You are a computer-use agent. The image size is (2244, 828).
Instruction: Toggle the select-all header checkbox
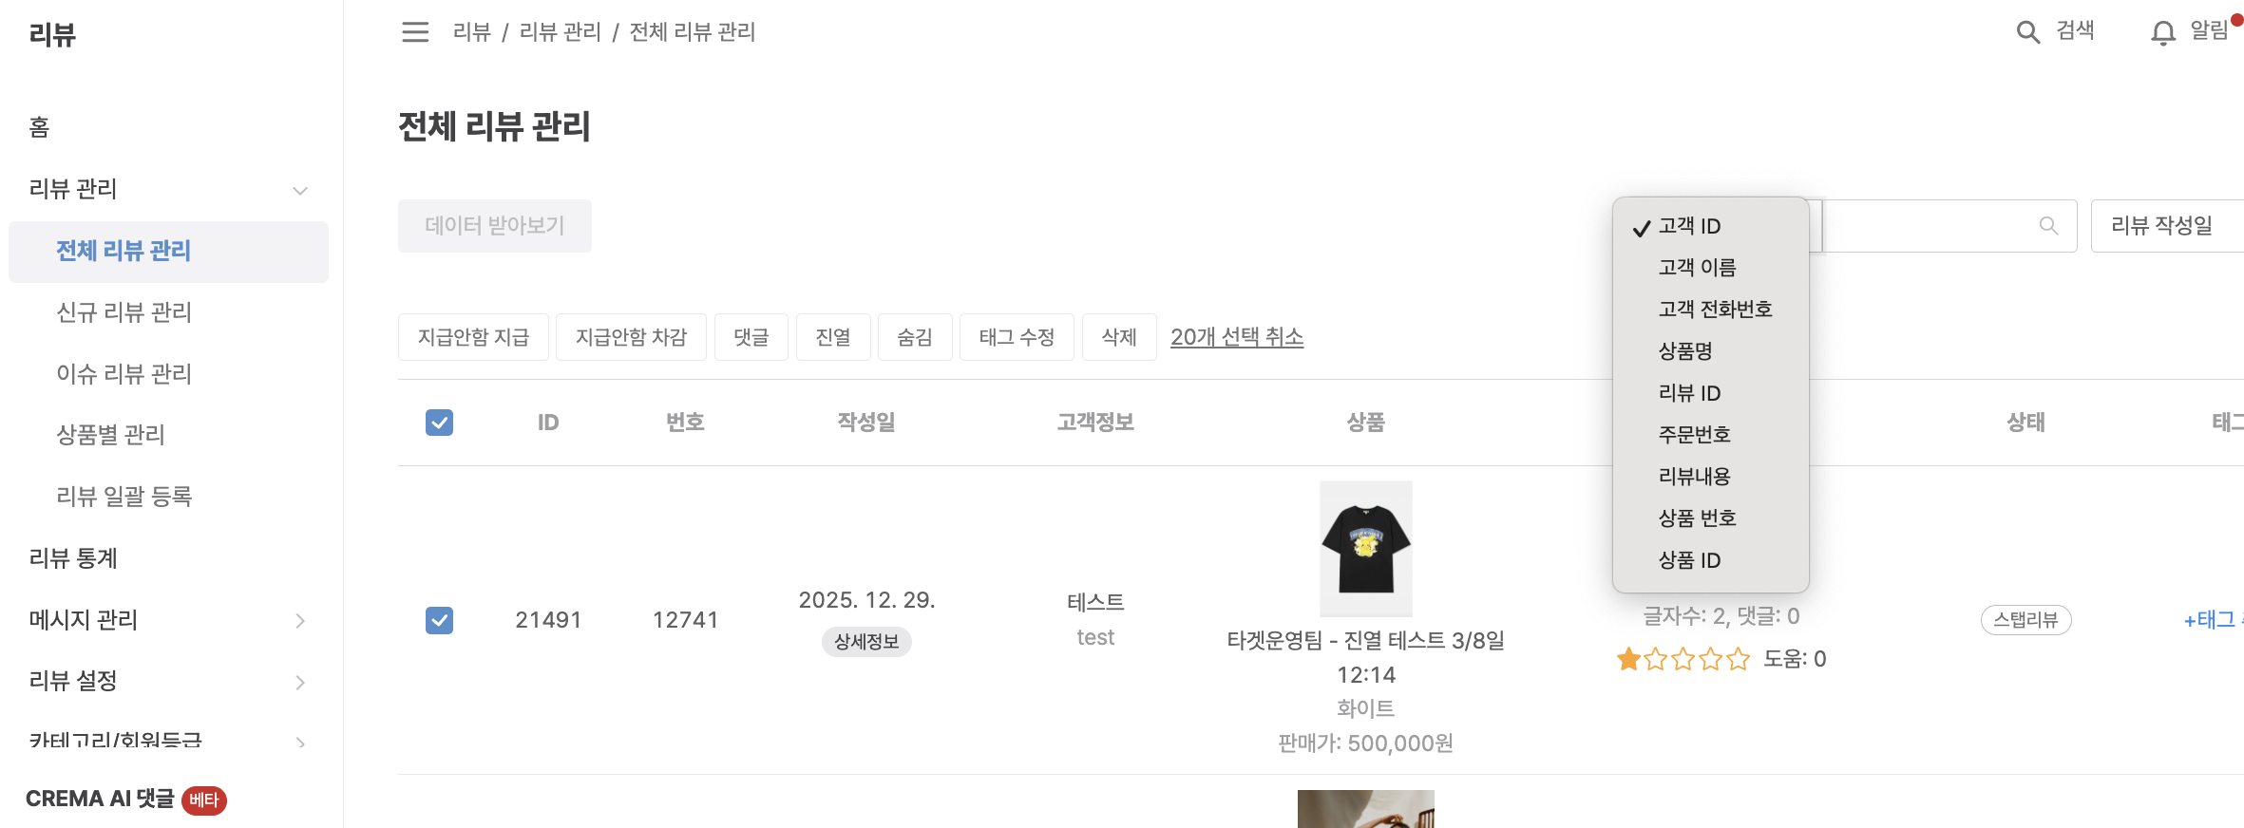pyautogui.click(x=439, y=423)
